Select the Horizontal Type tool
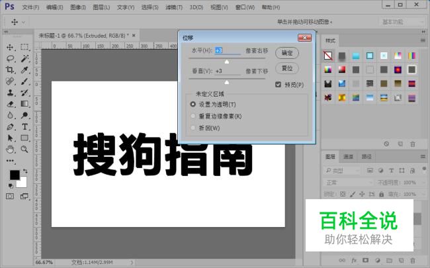Viewport: 430px width, 268px height. [24, 127]
